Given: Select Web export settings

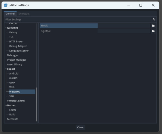Looking at the screenshot, I should (12, 87).
